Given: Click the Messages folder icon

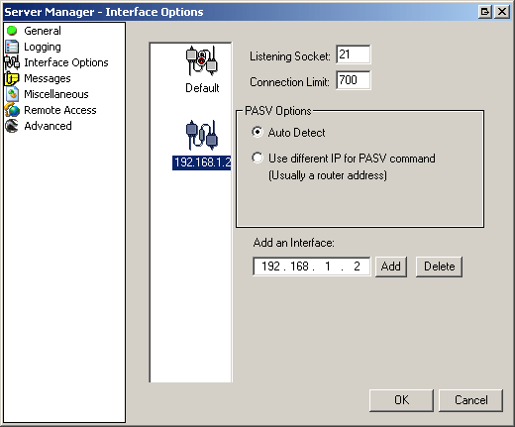Looking at the screenshot, I should (x=12, y=78).
